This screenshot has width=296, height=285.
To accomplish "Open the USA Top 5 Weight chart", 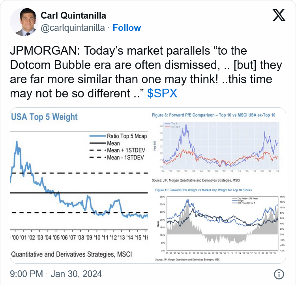I will tap(79, 185).
